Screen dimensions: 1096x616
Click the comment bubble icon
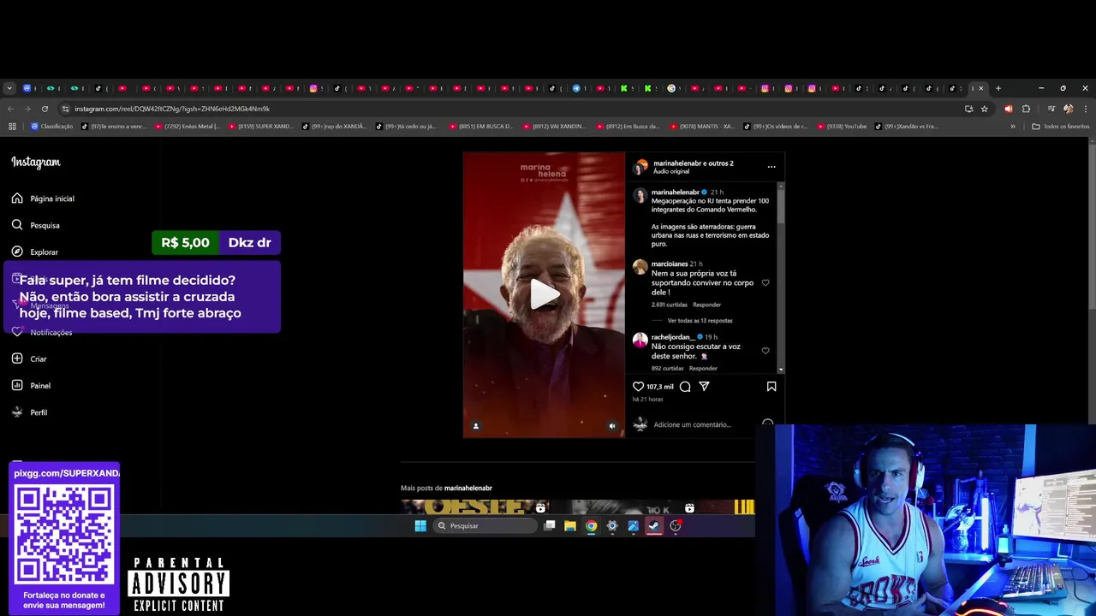click(685, 387)
